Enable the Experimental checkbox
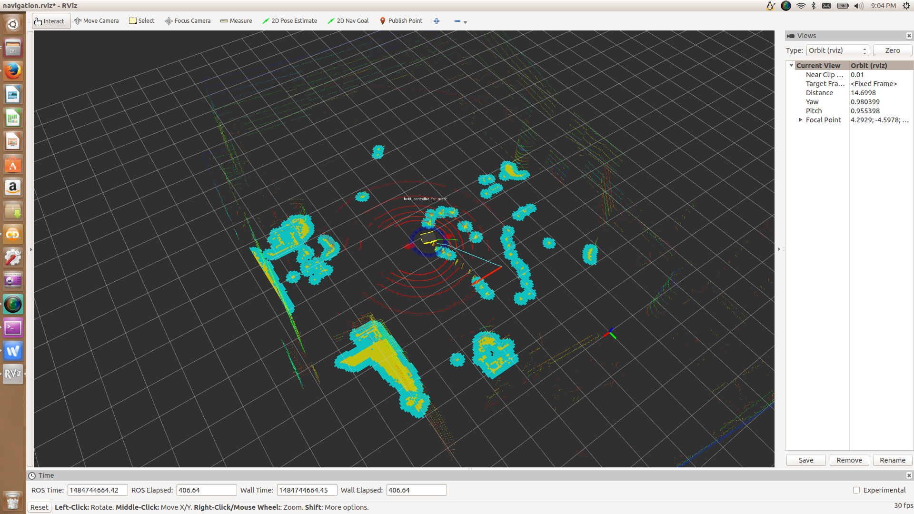The height and width of the screenshot is (514, 914). coord(856,490)
